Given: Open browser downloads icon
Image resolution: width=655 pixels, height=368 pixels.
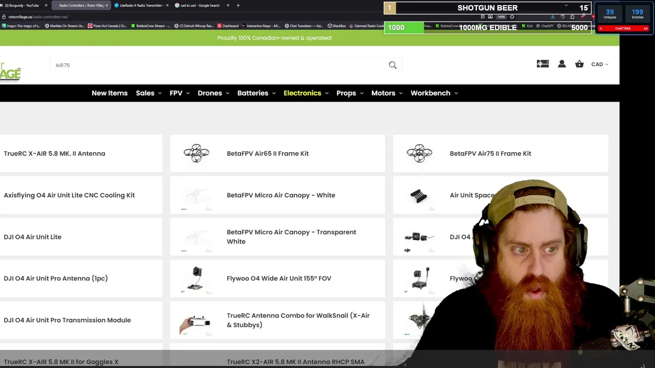Looking at the screenshot, I should point(552,17).
